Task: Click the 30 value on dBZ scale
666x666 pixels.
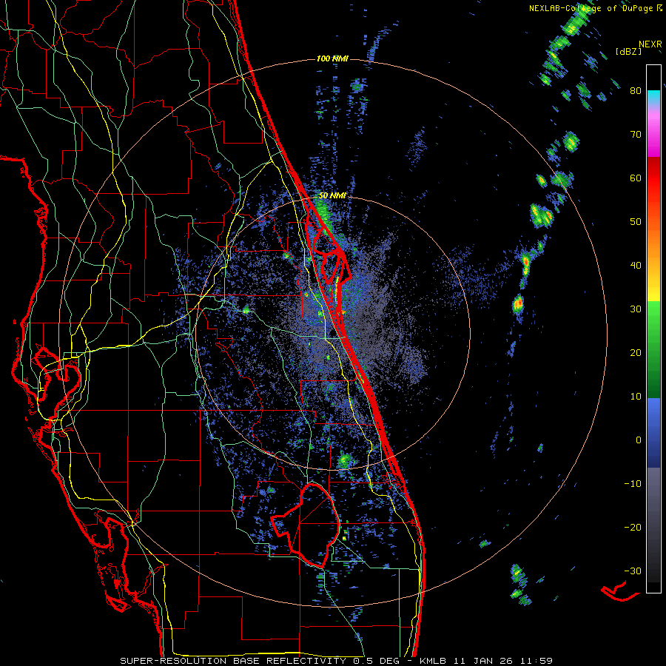Action: coord(636,309)
